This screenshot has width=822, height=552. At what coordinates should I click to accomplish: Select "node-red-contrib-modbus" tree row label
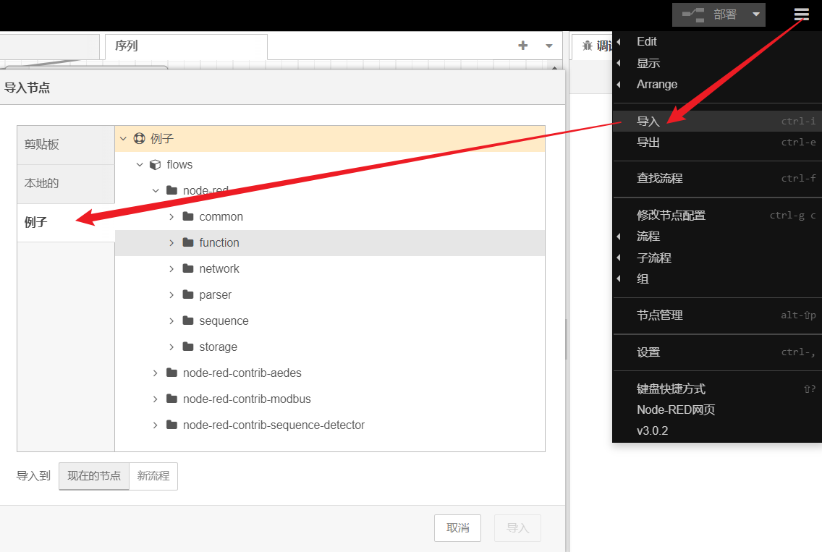click(x=247, y=399)
